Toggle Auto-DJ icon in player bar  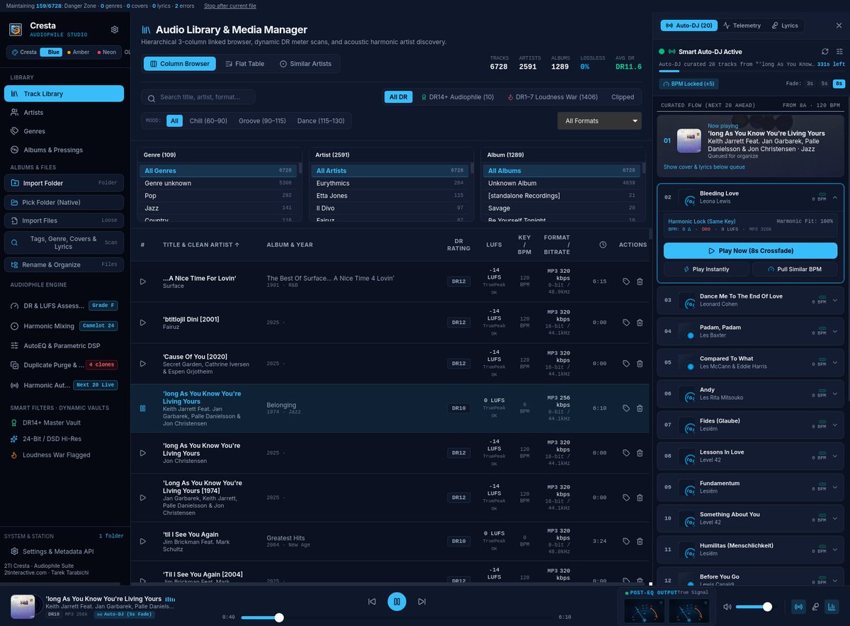798,607
